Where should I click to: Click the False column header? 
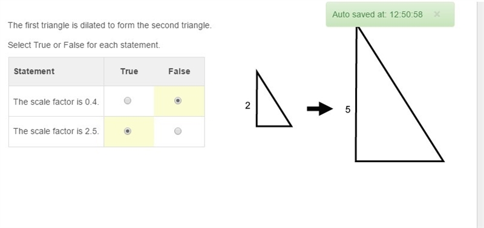(179, 71)
